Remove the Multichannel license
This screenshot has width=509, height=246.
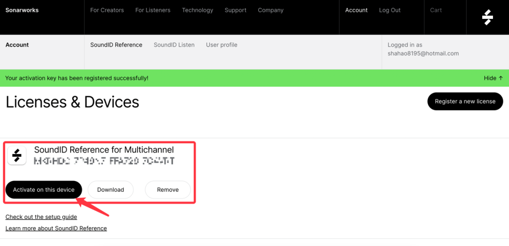168,190
